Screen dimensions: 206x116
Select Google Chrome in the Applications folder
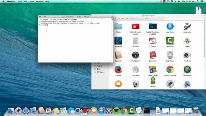pos(170,70)
